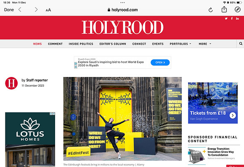Tap the holyrood.com address field
244x167 pixels.
(122, 10)
